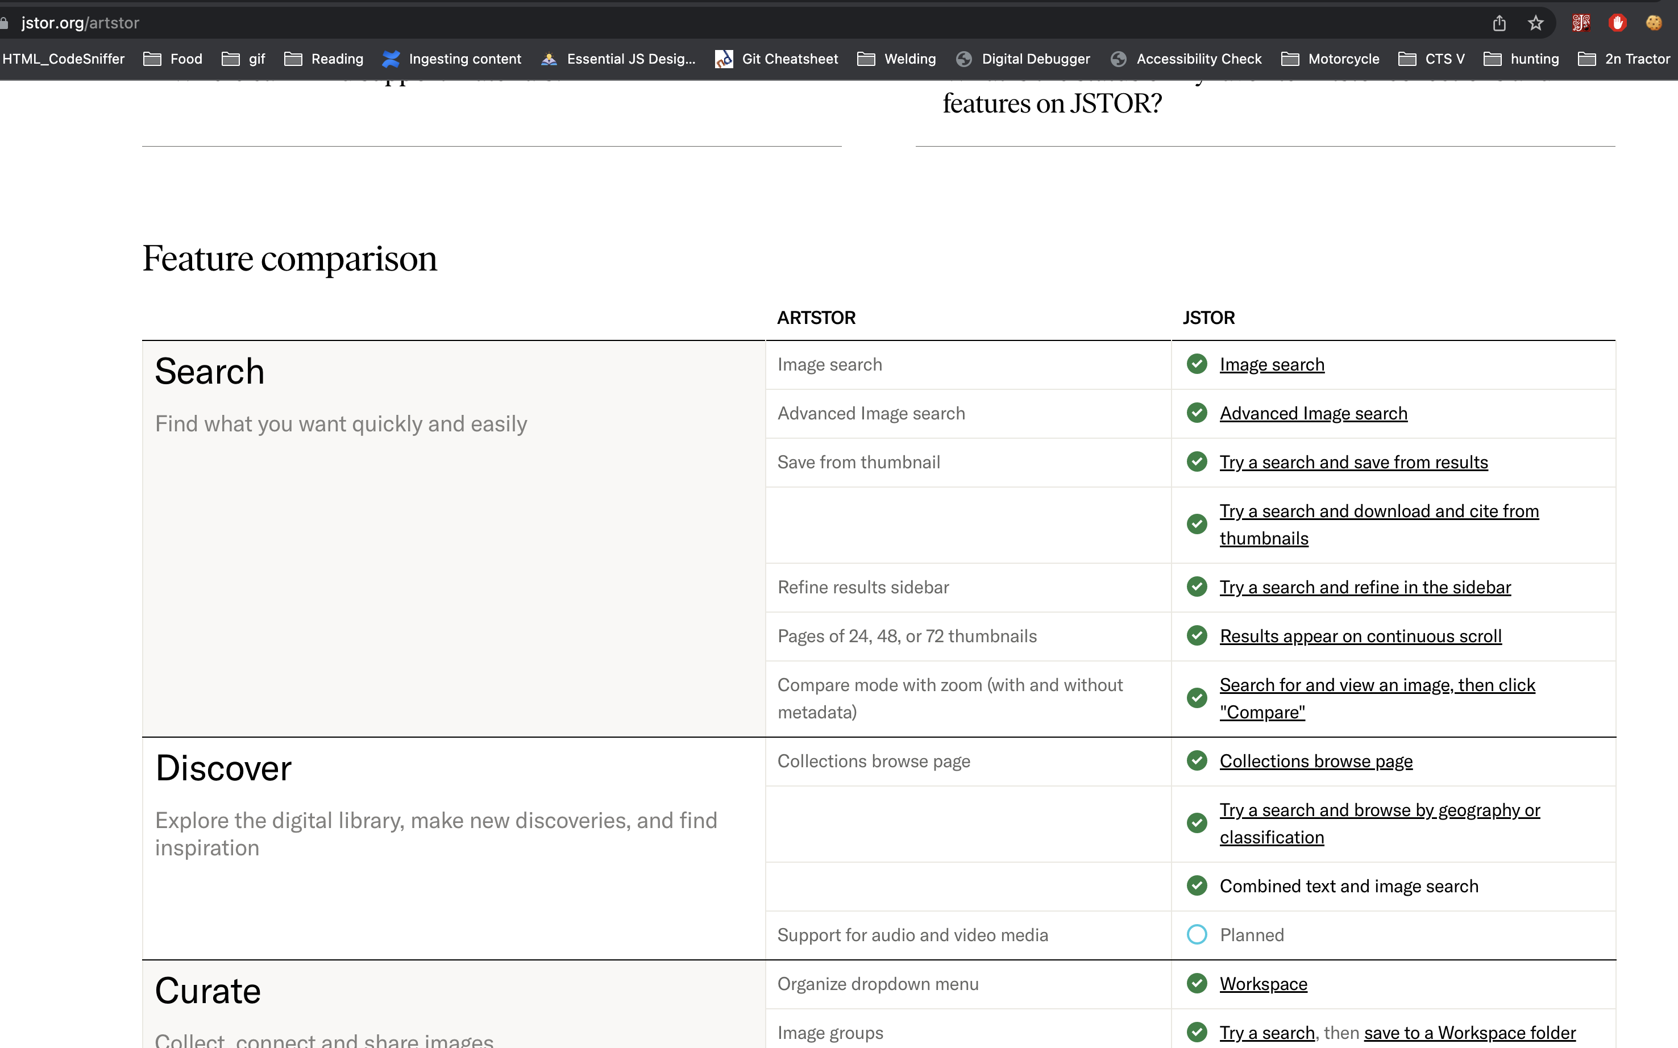The image size is (1678, 1048).
Task: Click the "Feature comparison" heading
Action: 290,259
